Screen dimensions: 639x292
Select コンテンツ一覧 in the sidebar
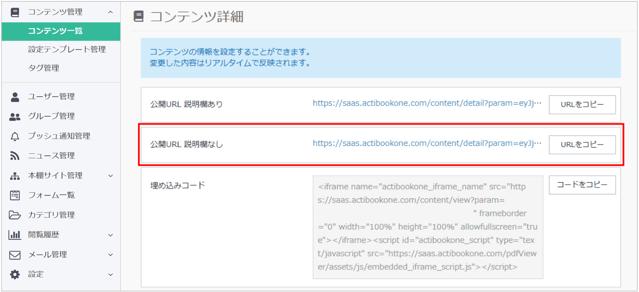pos(61,31)
